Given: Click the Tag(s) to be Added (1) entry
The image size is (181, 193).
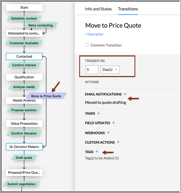Looking at the screenshot, I should pyautogui.click(x=102, y=158).
